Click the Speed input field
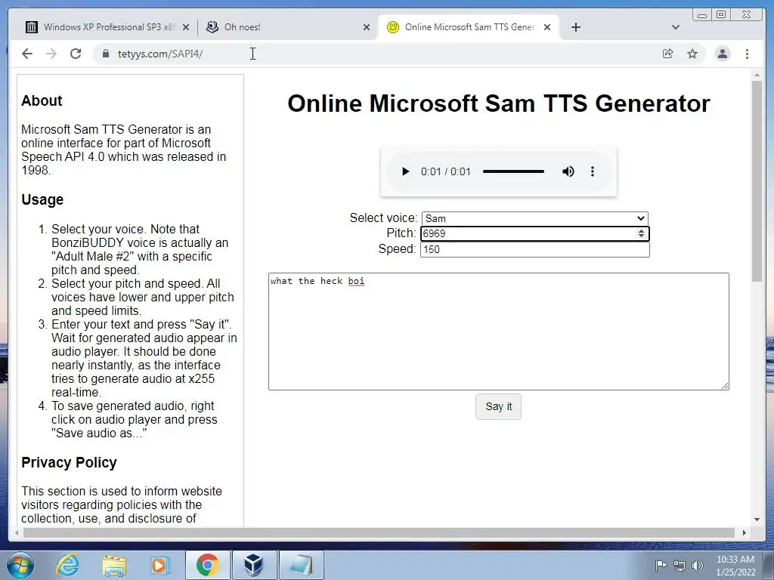 coord(535,249)
